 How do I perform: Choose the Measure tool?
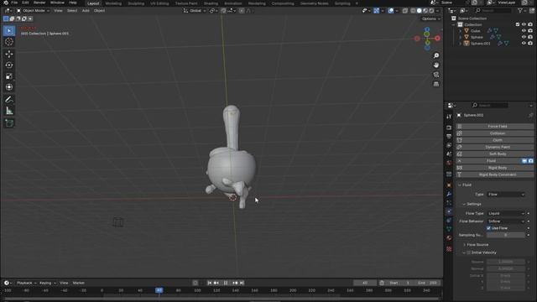[x=9, y=111]
